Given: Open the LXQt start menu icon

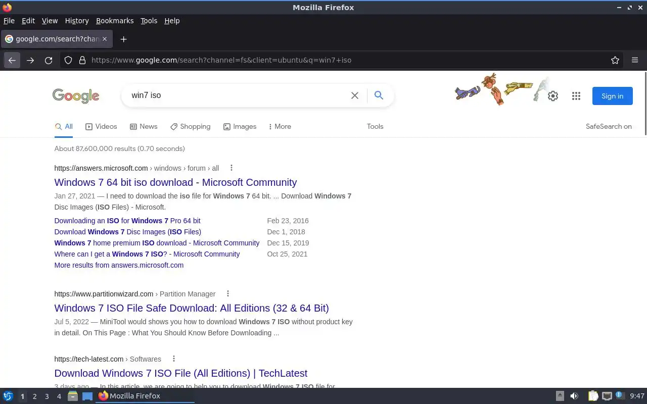Looking at the screenshot, I should (8, 396).
